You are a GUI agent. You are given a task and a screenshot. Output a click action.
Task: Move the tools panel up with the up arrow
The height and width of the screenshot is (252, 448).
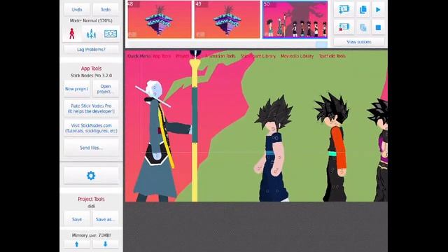click(76, 244)
